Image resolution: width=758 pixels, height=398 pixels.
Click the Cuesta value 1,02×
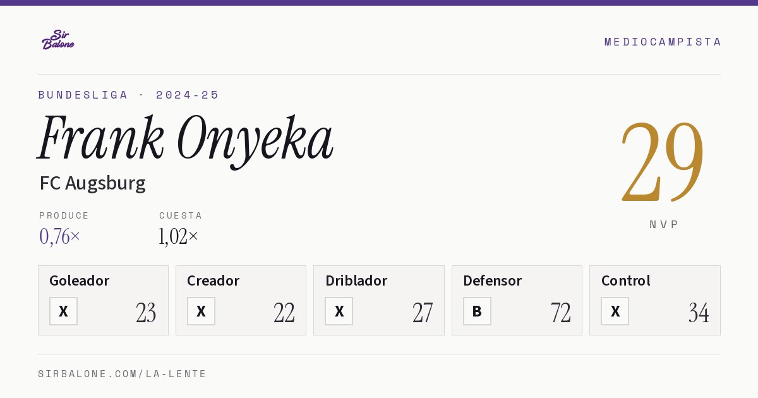click(179, 236)
